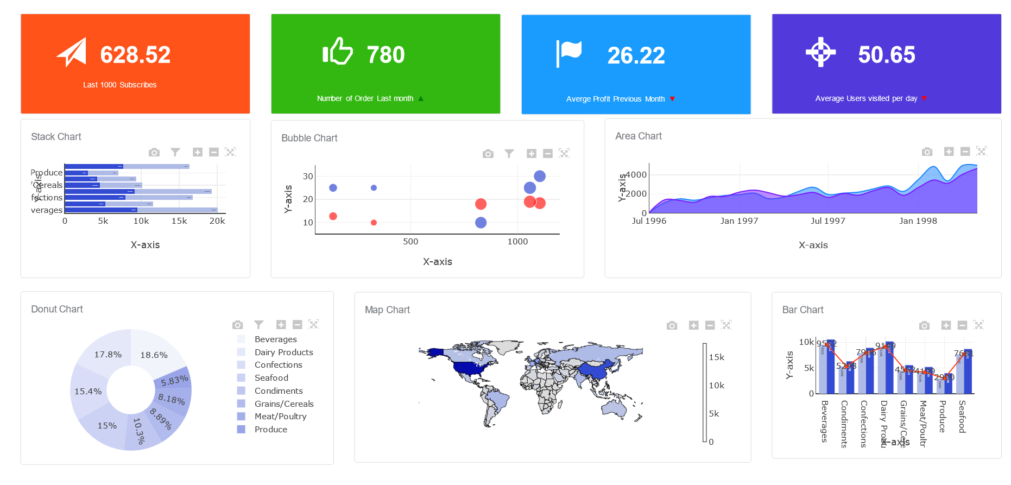
Task: Click the Stack Chart funnel filter icon
Action: click(175, 152)
